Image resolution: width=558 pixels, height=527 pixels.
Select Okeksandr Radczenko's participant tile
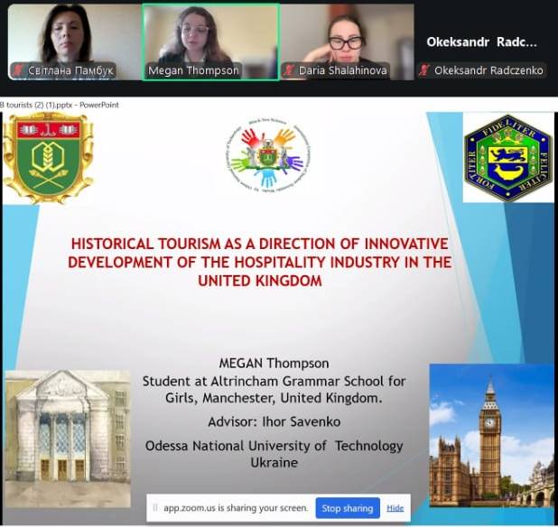point(482,42)
